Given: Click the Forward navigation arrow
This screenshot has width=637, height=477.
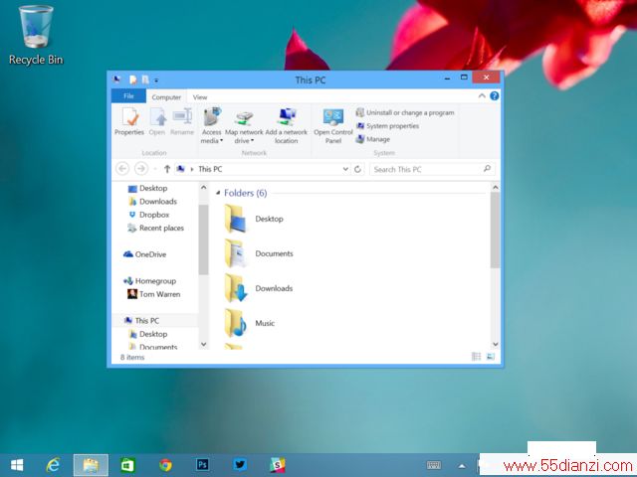Looking at the screenshot, I should tap(141, 168).
